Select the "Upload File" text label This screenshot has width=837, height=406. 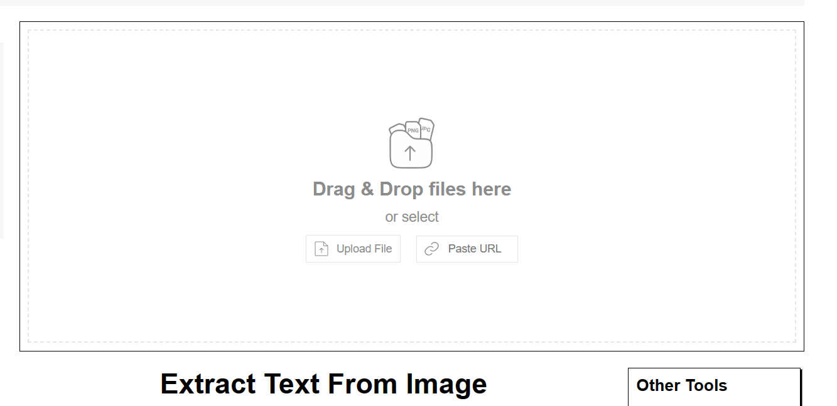point(364,249)
